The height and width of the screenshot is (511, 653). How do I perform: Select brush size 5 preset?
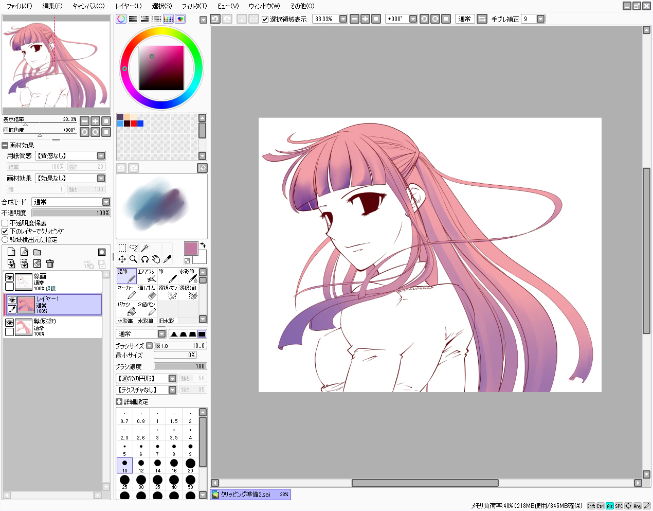tap(124, 449)
